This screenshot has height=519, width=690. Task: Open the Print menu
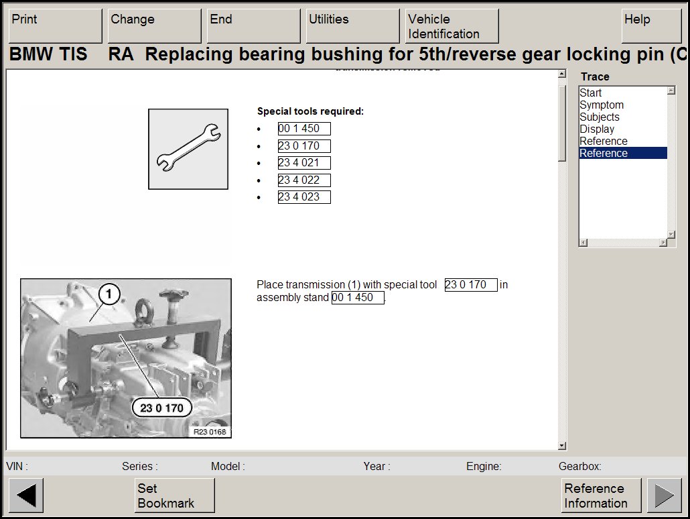coord(55,26)
